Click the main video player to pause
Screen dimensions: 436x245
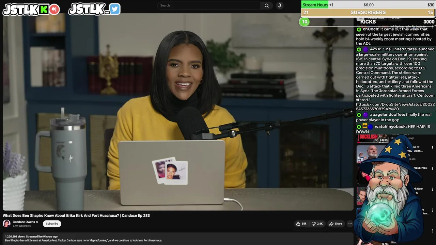(x=178, y=112)
